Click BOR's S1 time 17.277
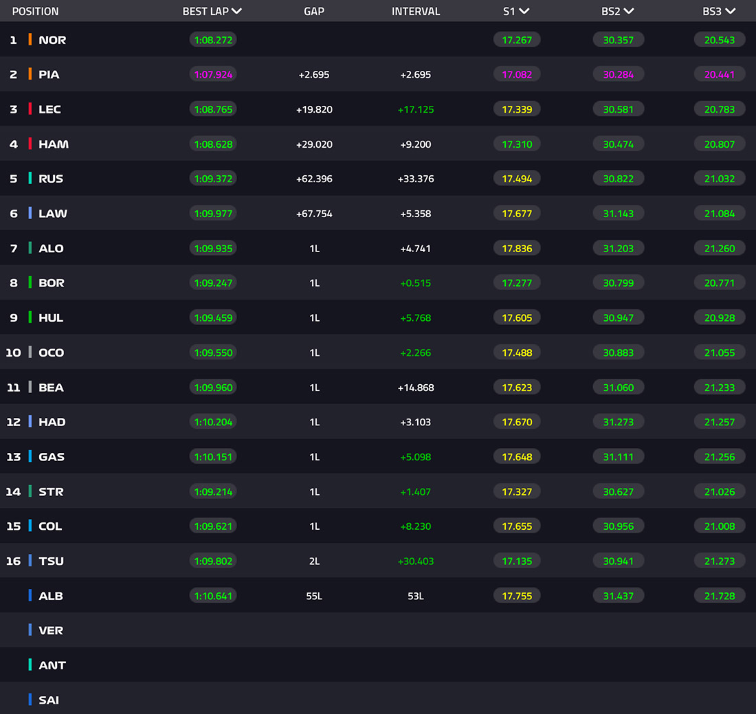 click(517, 283)
